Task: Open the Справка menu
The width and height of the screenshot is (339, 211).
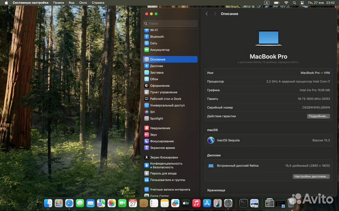Action: click(x=98, y=3)
